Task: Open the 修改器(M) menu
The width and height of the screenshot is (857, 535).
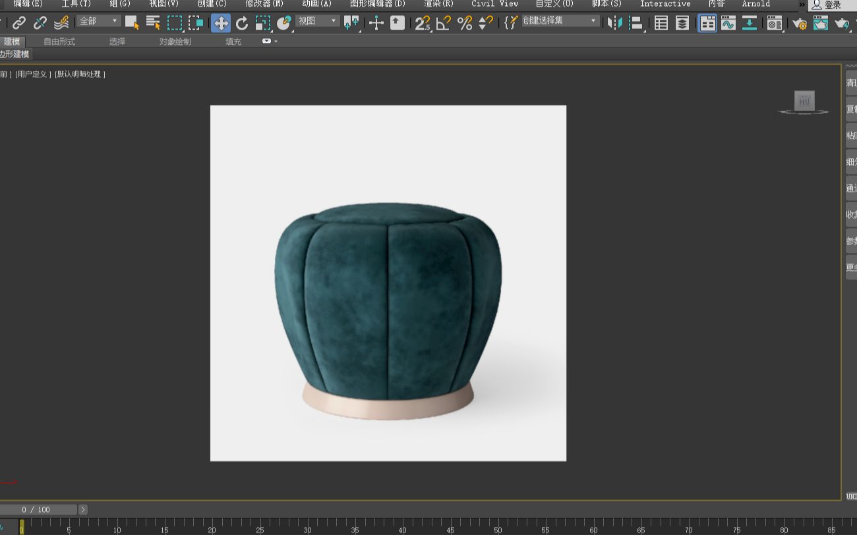Action: tap(264, 4)
